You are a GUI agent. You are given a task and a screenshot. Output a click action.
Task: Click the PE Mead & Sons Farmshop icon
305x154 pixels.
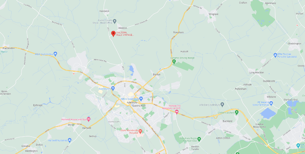pyautogui.click(x=271, y=103)
